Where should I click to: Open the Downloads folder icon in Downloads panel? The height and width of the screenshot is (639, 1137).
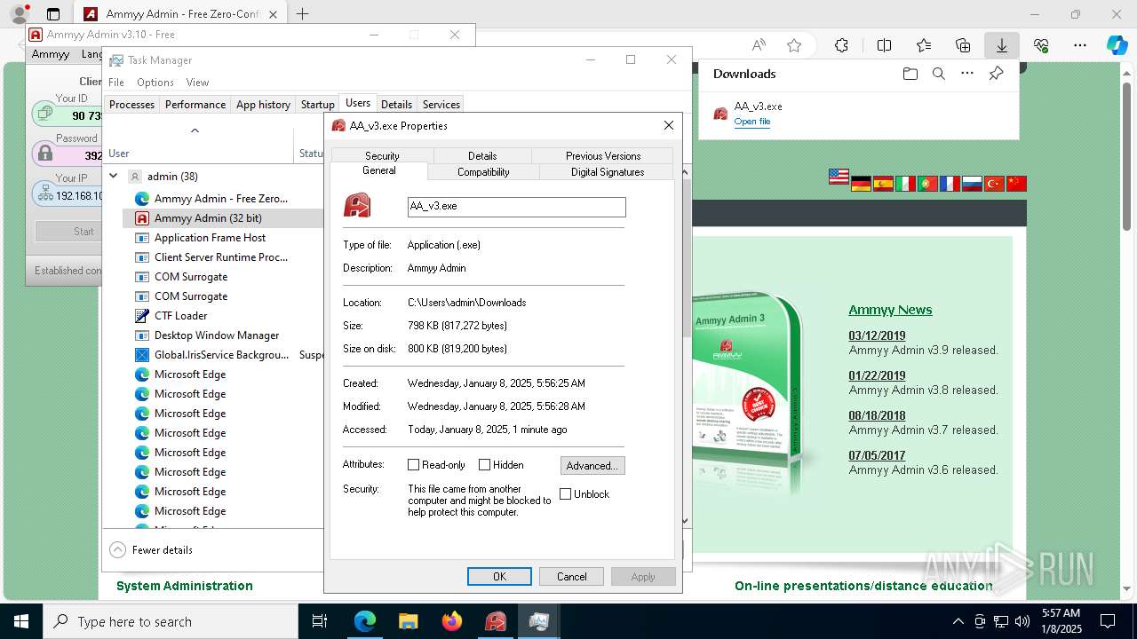[x=910, y=74]
